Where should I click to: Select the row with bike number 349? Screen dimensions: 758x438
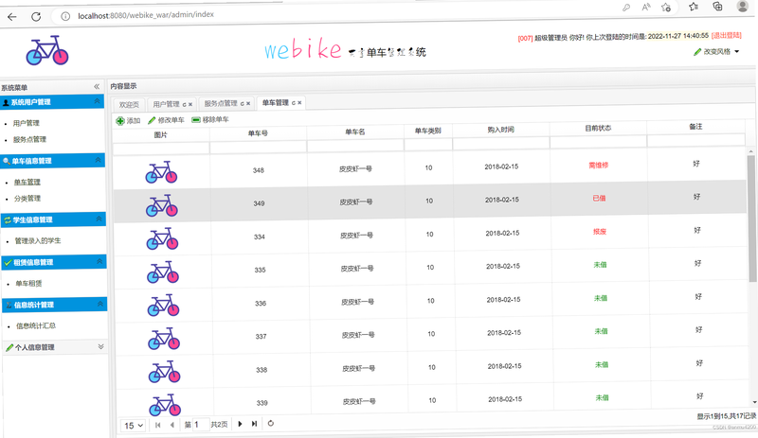pyautogui.click(x=430, y=201)
